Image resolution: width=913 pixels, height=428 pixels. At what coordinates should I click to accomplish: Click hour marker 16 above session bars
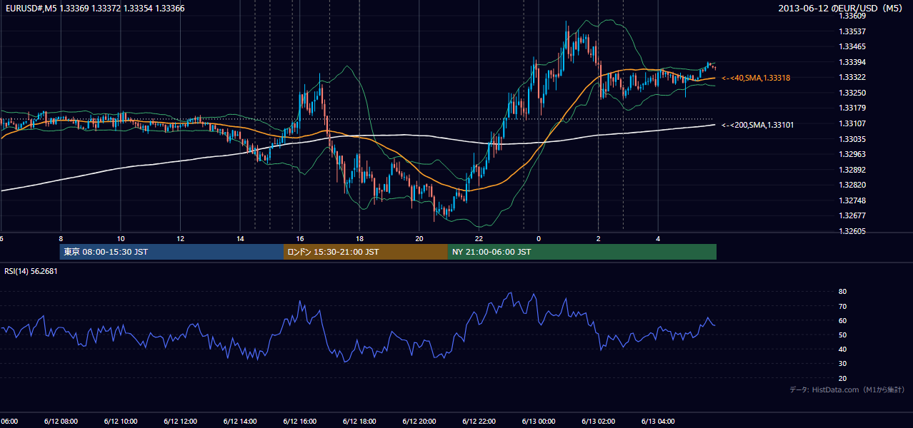[x=300, y=238]
